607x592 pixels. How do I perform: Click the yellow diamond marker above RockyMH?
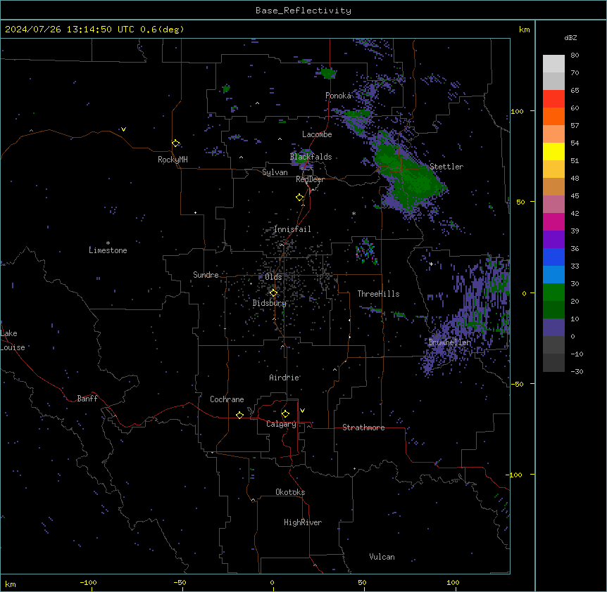click(x=176, y=143)
